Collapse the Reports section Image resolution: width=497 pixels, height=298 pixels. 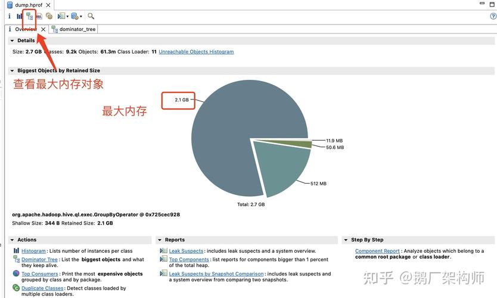point(160,240)
